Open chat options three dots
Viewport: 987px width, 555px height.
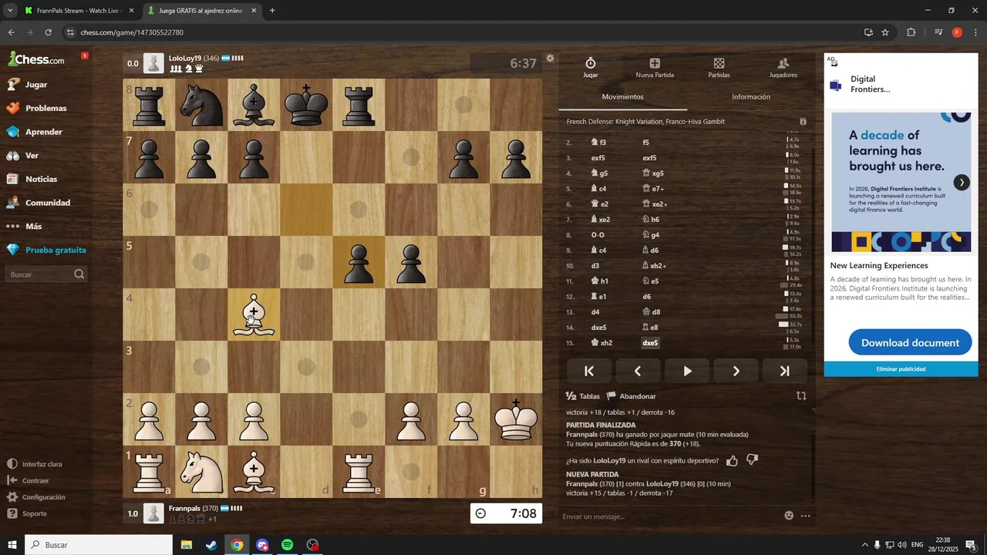806,516
